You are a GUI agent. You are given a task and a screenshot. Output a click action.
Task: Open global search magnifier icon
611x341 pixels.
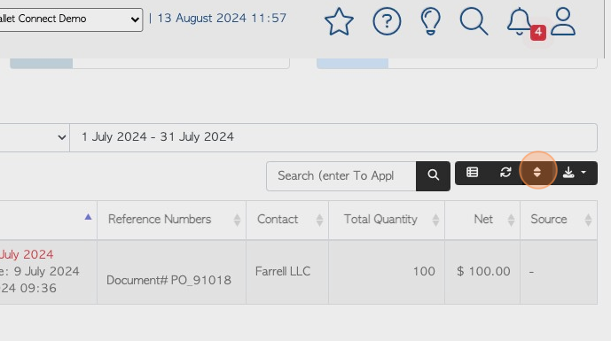click(x=474, y=22)
